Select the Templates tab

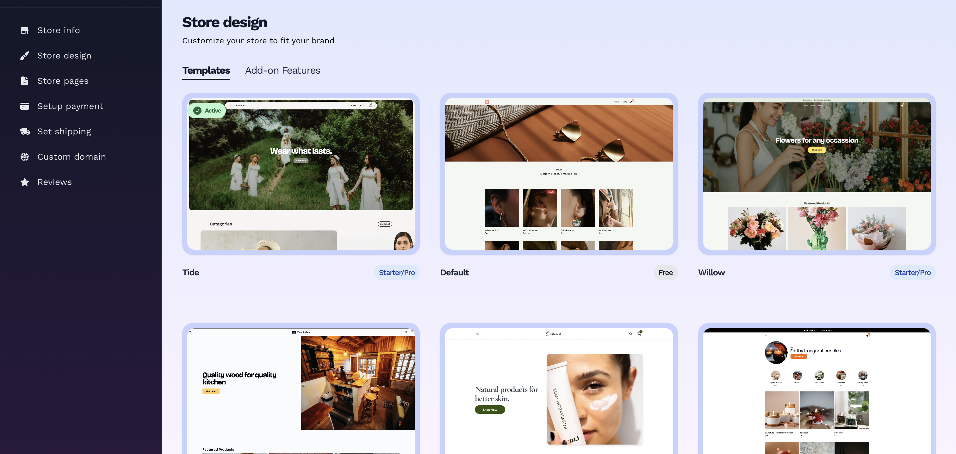206,71
